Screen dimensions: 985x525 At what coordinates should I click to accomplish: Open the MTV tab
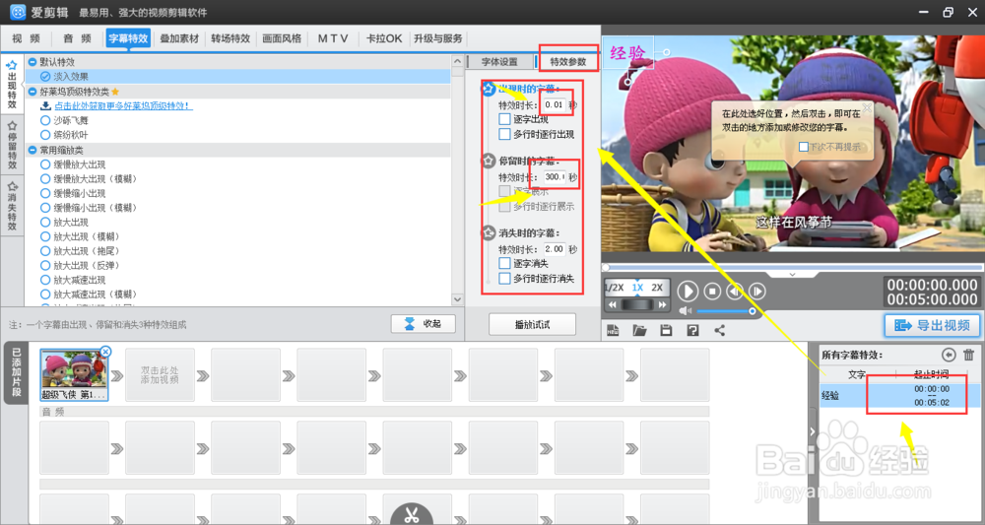pos(332,38)
